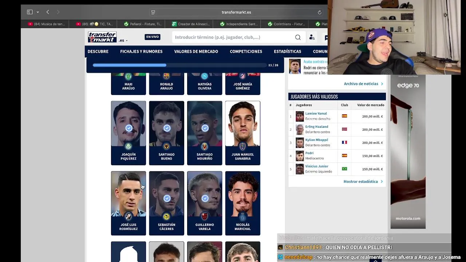Open the Erling Haaland player link
Image resolution: width=466 pixels, height=262 pixels.
click(x=317, y=127)
